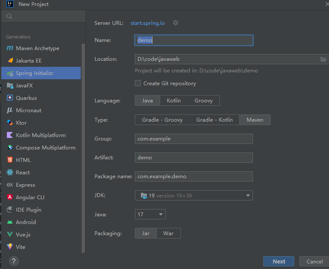Image resolution: width=329 pixels, height=269 pixels.
Task: Select React generator entry
Action: [x=41, y=172]
